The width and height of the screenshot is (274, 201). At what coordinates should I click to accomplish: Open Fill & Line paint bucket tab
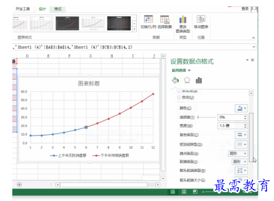pos(175,80)
